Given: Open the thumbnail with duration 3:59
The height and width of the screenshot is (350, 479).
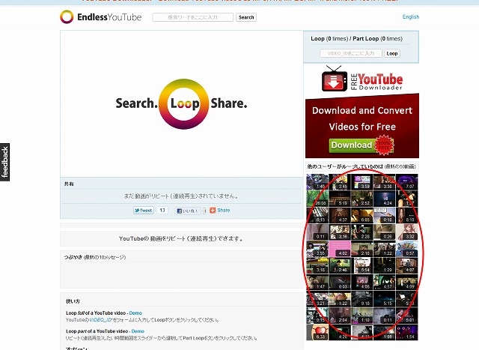Looking at the screenshot, I should coord(362,182).
